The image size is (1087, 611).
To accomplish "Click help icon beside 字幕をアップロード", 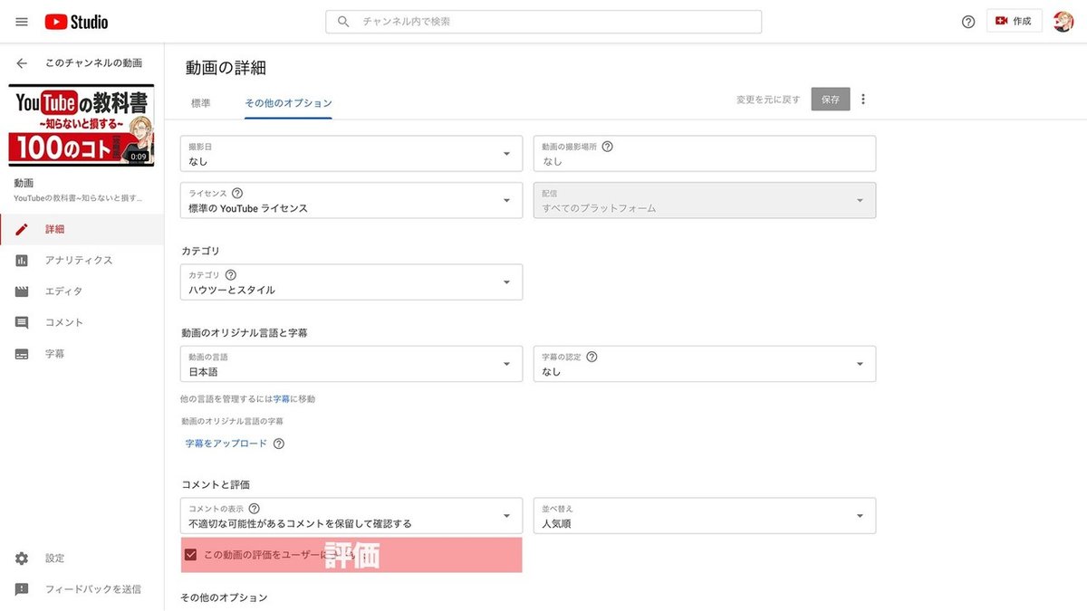I will coord(278,444).
